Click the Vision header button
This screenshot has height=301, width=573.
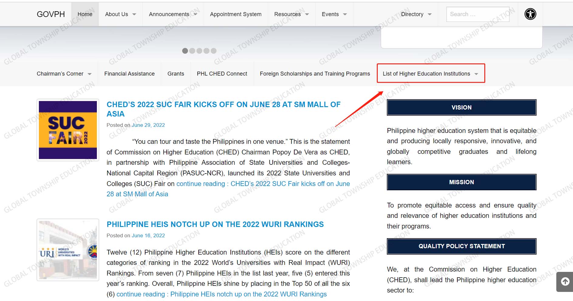click(461, 107)
